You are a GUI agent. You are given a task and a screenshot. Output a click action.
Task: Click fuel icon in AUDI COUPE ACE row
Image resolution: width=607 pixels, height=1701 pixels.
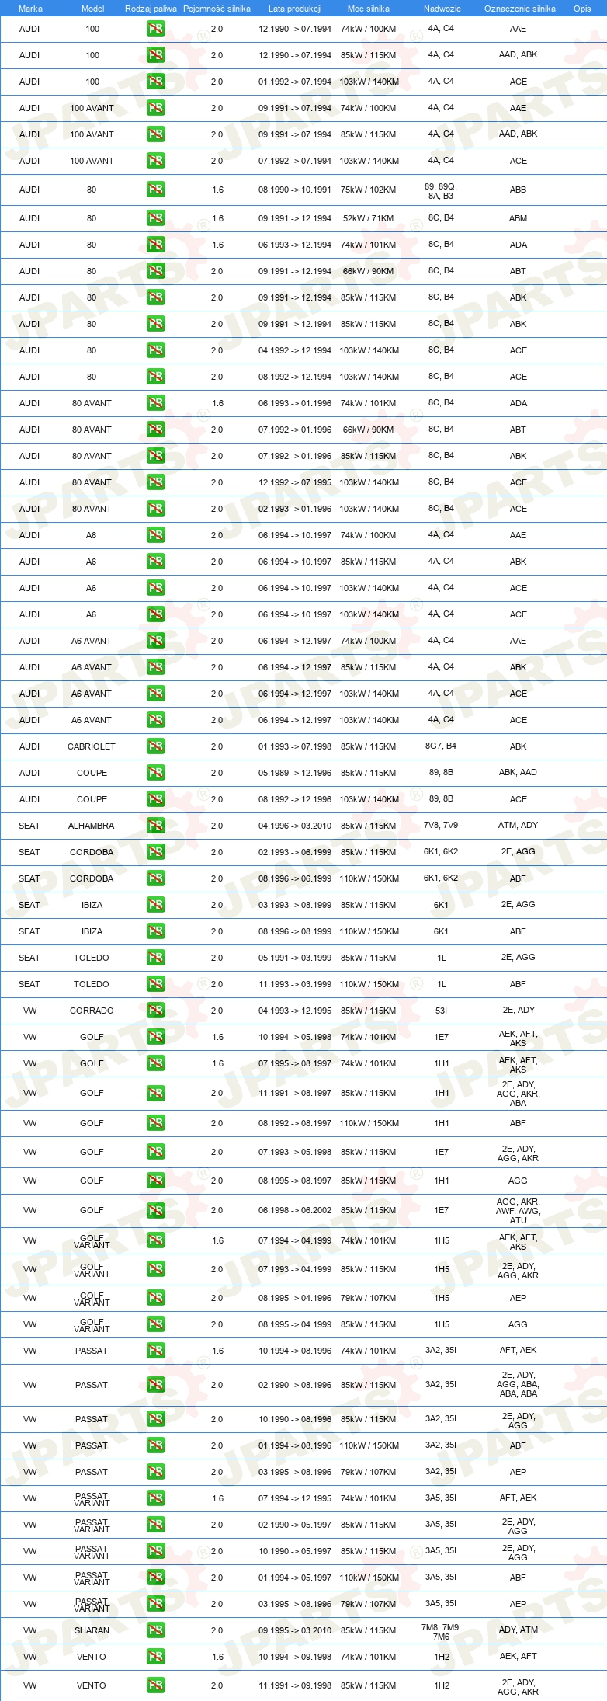155,799
